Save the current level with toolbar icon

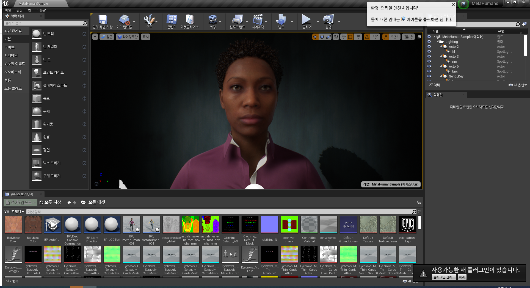(x=103, y=21)
